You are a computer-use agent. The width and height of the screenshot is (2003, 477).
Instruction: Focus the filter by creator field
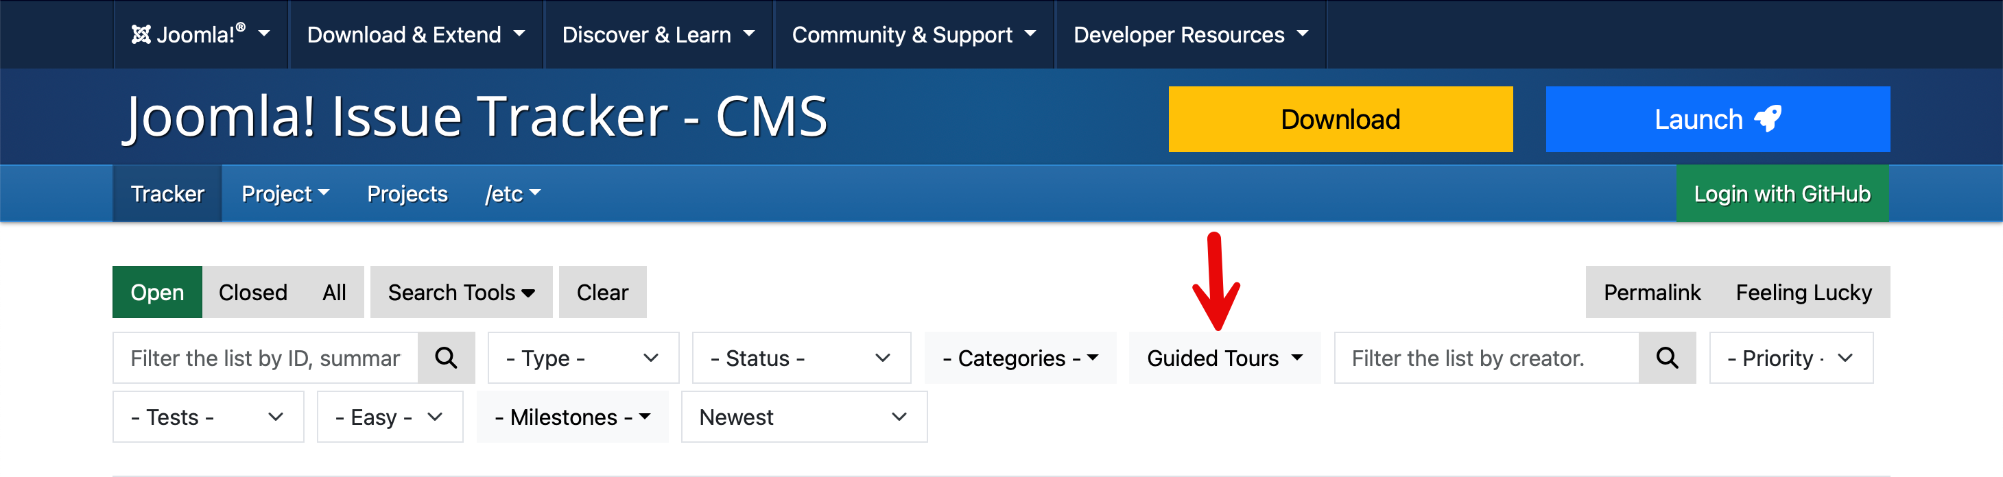1485,357
